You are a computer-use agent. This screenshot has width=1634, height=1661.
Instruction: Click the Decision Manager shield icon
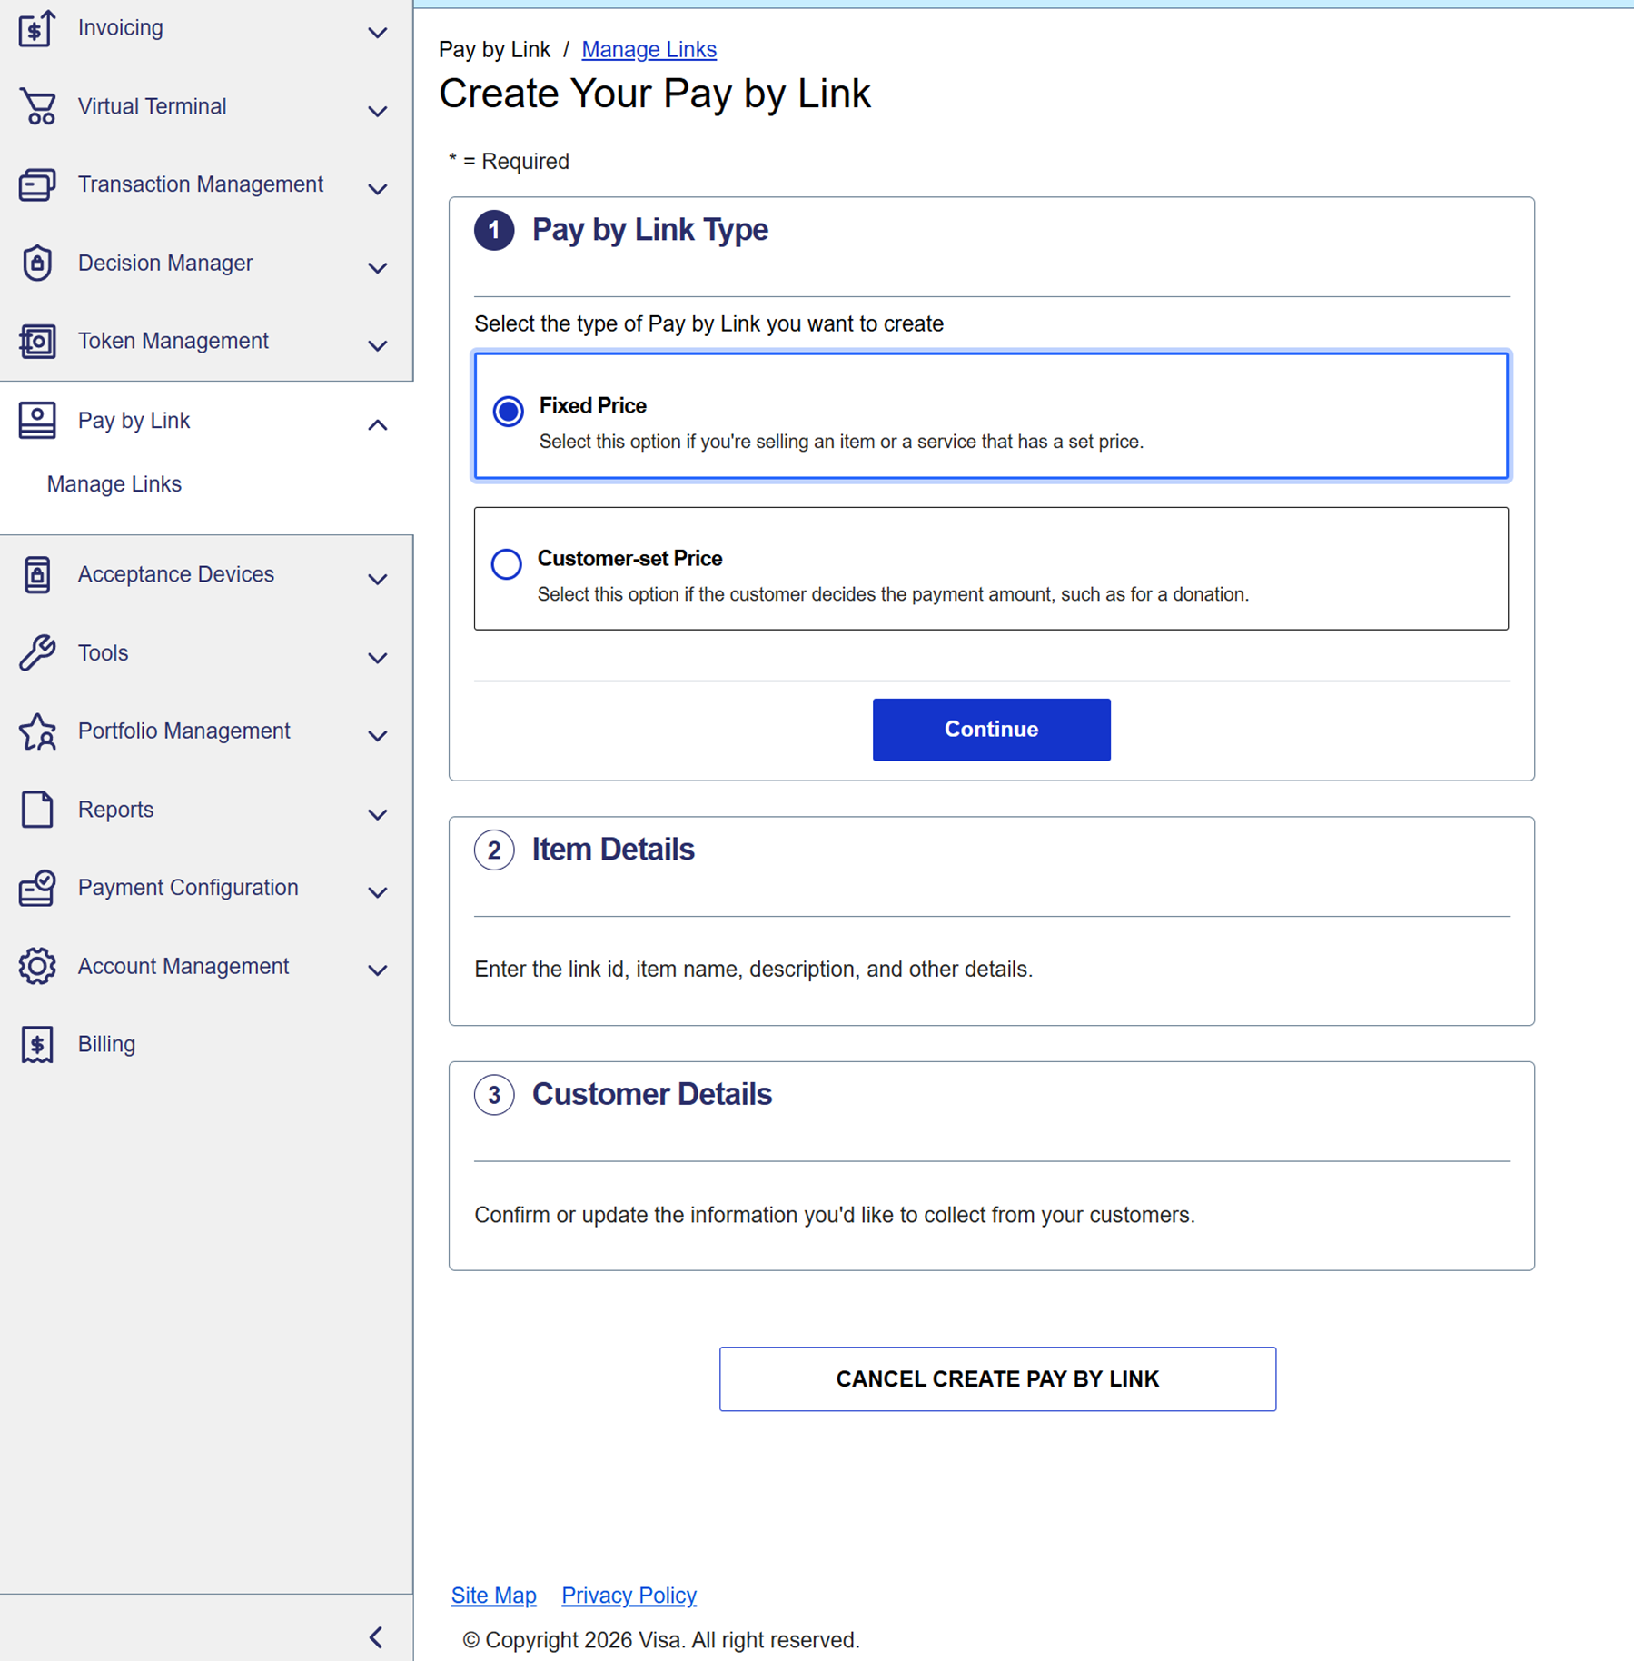(37, 264)
